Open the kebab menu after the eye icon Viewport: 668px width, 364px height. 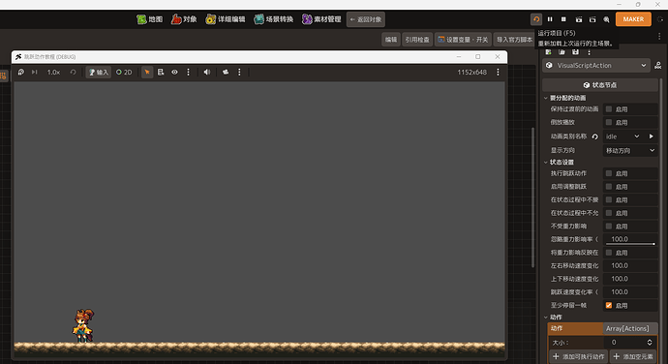189,72
